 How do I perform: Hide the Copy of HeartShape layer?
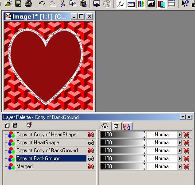[x=91, y=143]
